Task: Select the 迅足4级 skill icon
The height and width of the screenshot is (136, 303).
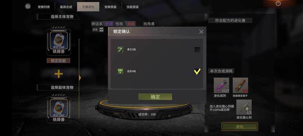Action: (120, 71)
